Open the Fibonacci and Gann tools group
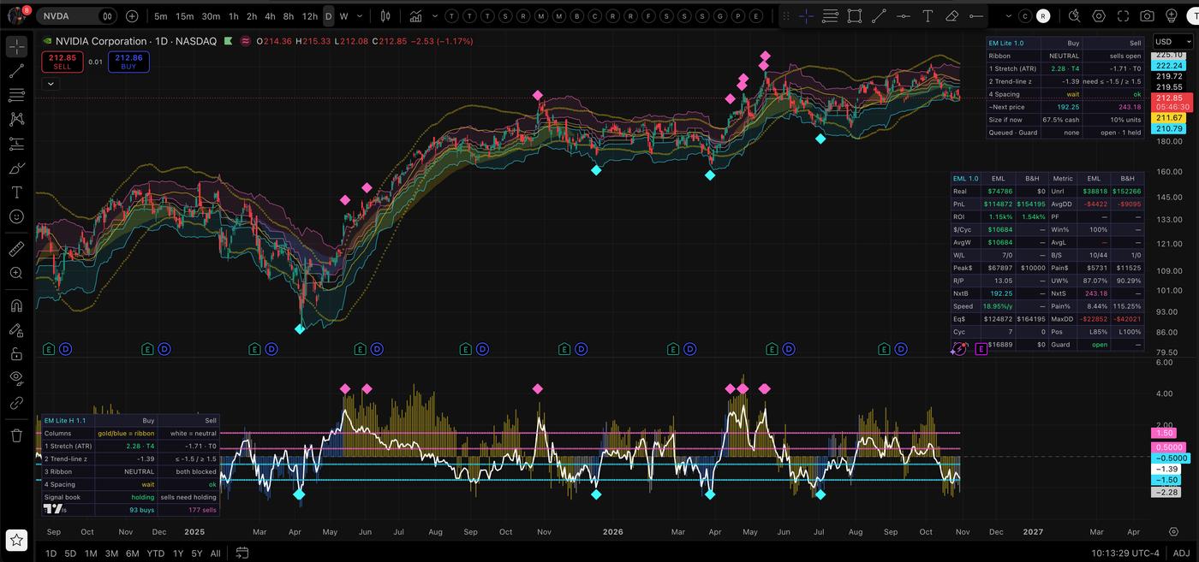This screenshot has height=562, width=1199. tap(16, 95)
